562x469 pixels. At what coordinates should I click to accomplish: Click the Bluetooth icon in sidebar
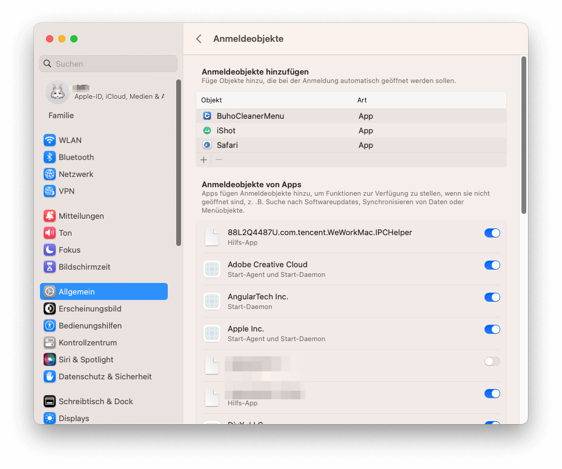[50, 157]
